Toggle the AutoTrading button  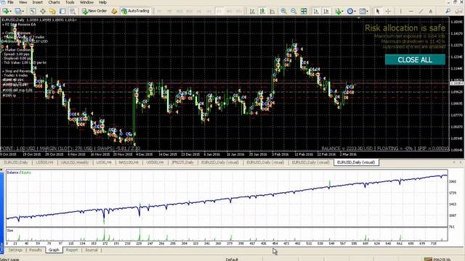135,11
